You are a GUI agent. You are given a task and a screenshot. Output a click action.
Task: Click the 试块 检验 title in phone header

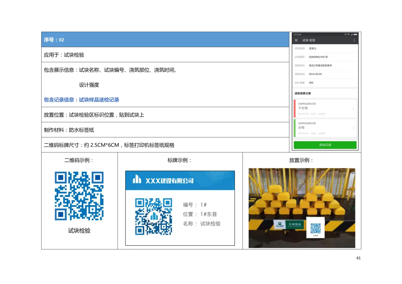pyautogui.click(x=309, y=40)
